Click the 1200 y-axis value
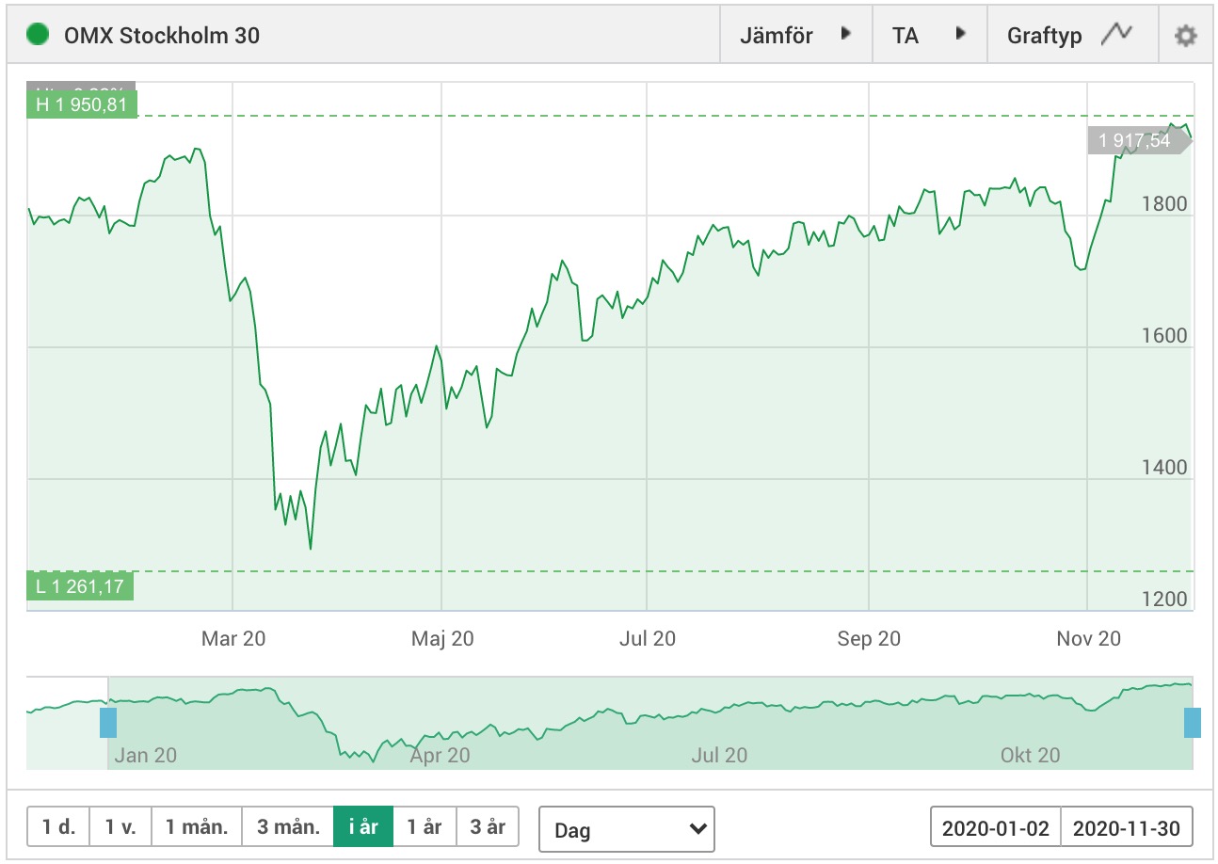This screenshot has height=864, width=1218. [1165, 599]
